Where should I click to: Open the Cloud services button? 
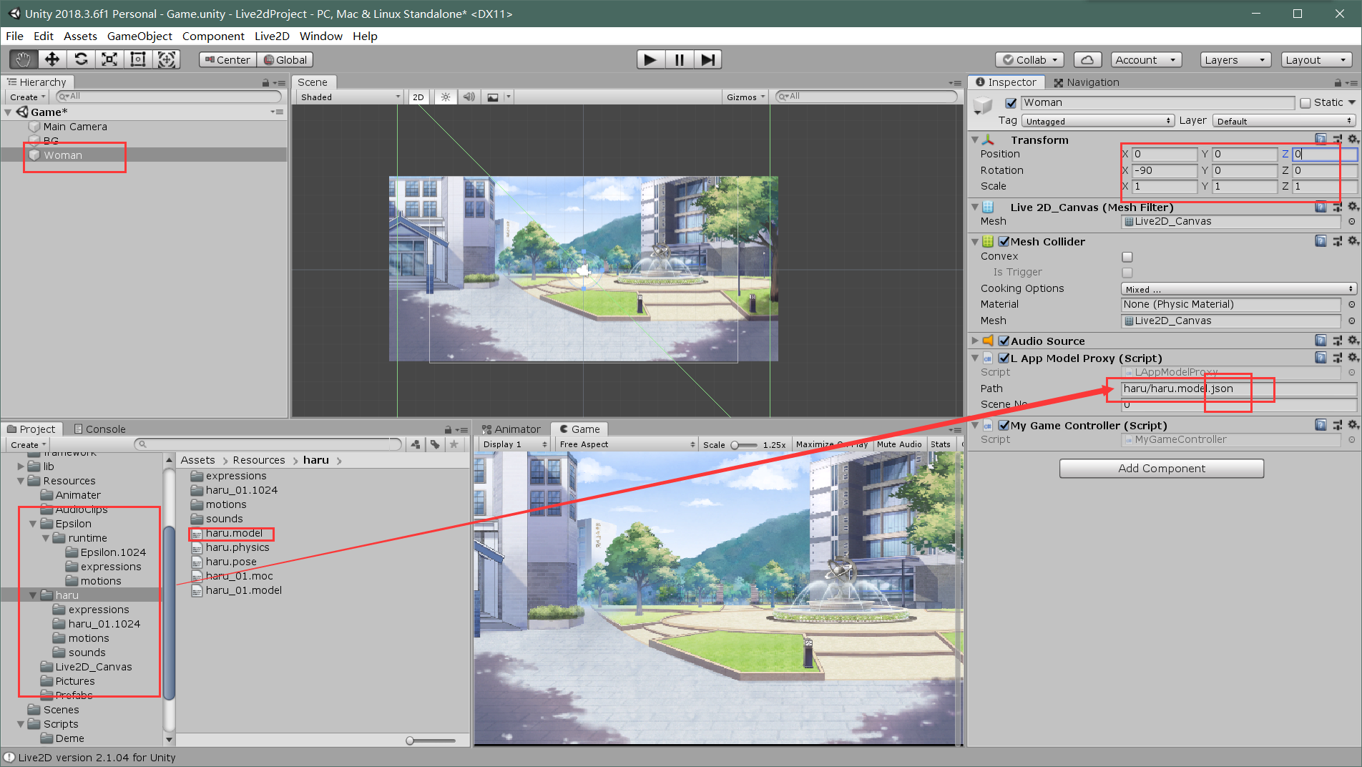click(1087, 60)
